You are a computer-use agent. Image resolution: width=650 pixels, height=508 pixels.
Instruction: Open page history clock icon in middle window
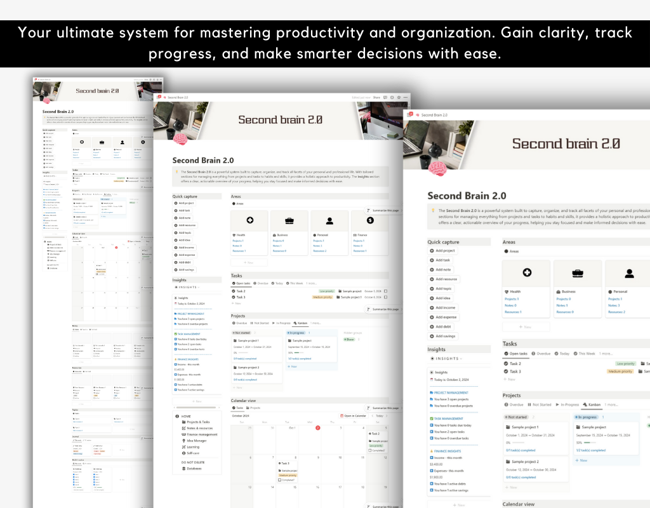click(x=392, y=97)
